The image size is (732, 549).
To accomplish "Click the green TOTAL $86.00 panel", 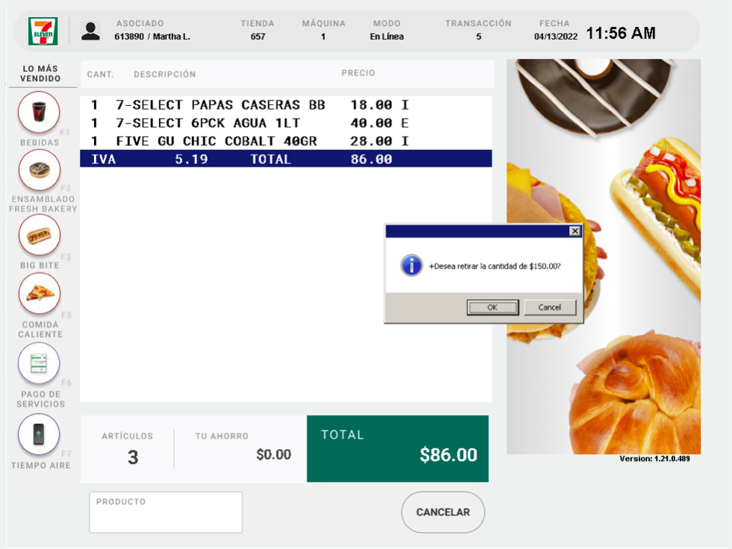I will pyautogui.click(x=397, y=448).
